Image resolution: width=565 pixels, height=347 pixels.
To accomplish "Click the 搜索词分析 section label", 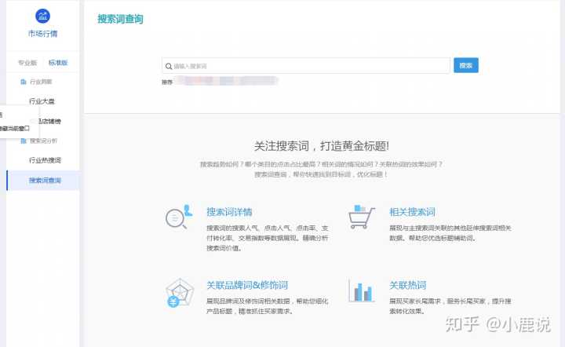I will tap(43, 141).
